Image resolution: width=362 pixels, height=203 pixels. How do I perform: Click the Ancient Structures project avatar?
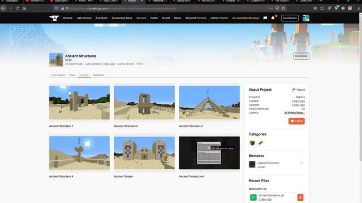click(56, 60)
